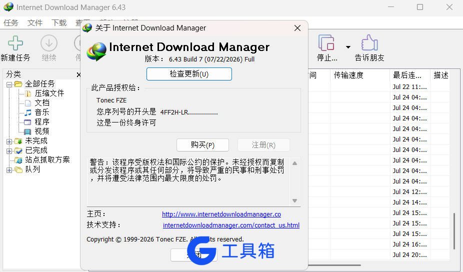Close the About dialog with X
The width and height of the screenshot is (463, 272).
pyautogui.click(x=297, y=28)
